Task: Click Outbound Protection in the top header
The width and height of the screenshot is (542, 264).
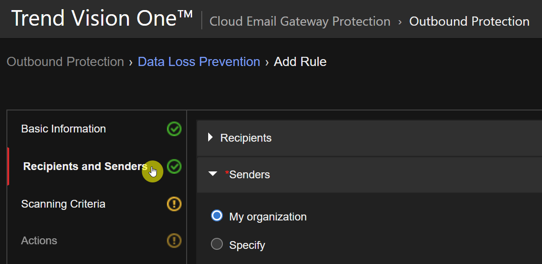Action: (x=469, y=22)
